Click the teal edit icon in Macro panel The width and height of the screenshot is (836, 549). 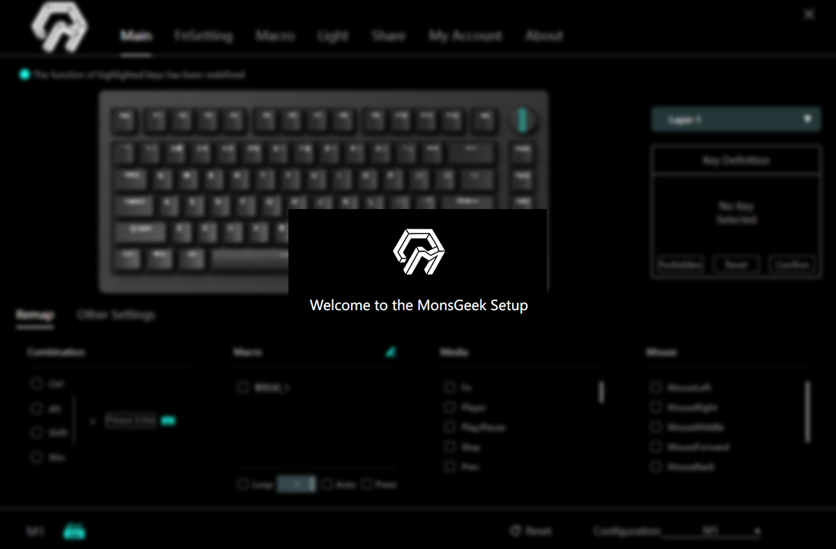click(391, 352)
